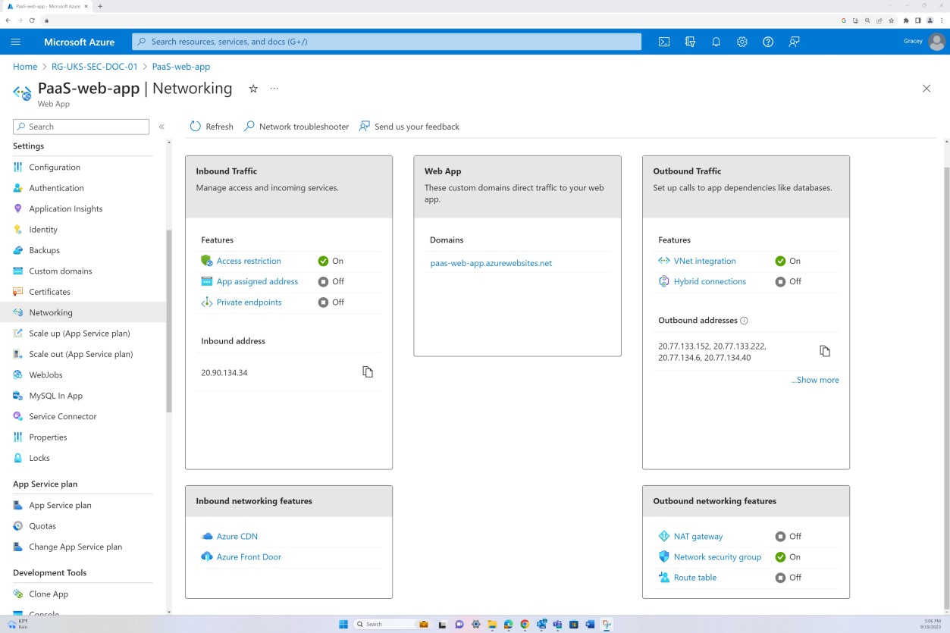Expand outbound addresses with Show more
Image resolution: width=950 pixels, height=633 pixels.
815,380
